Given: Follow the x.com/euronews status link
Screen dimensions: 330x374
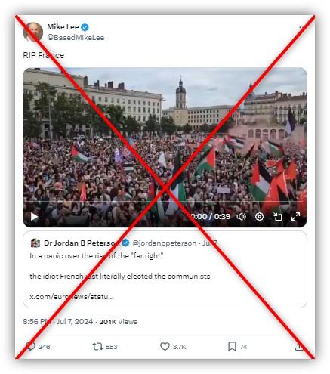Looking at the screenshot, I should (x=72, y=296).
